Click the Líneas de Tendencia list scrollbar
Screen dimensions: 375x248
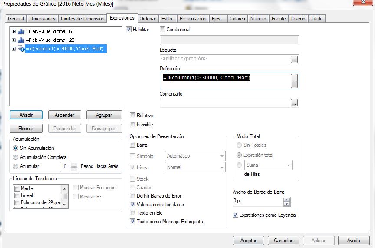pyautogui.click(x=64, y=196)
